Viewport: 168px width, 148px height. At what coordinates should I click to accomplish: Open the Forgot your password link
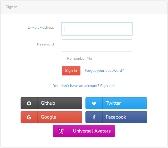(104, 71)
